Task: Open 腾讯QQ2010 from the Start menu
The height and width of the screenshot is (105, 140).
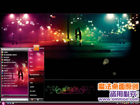Action: pos(15,78)
